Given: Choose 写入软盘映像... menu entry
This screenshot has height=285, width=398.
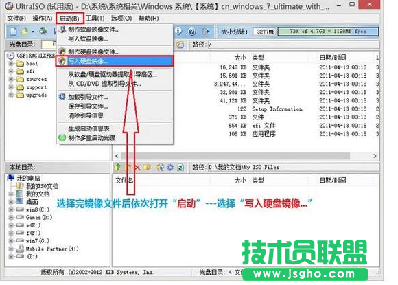Looking at the screenshot, I should pyautogui.click(x=115, y=38).
